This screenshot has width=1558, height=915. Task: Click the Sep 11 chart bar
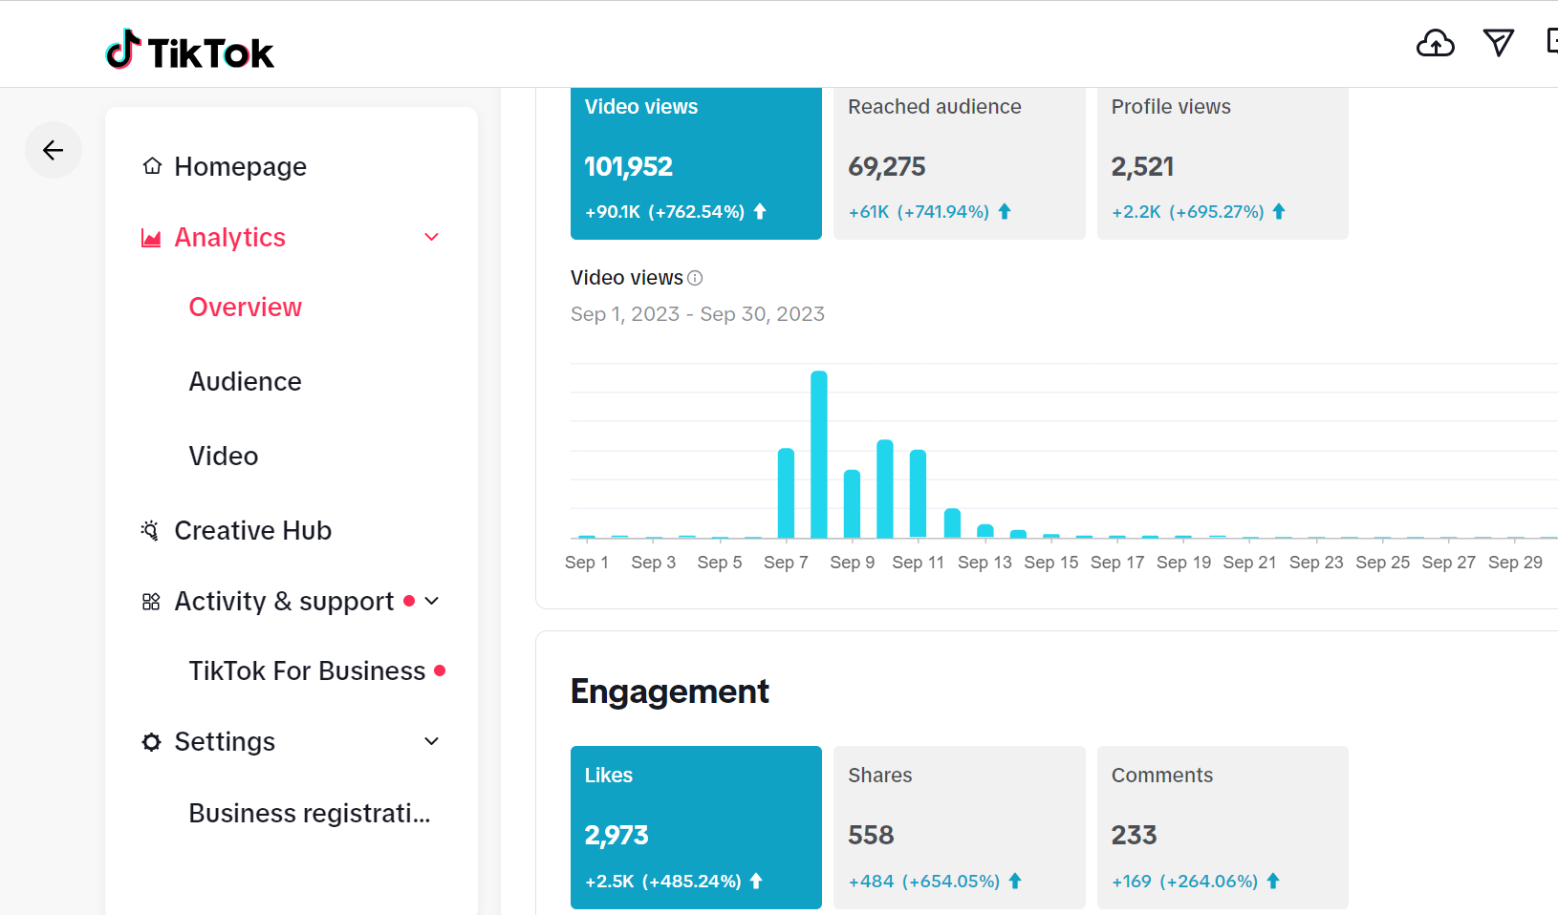pyautogui.click(x=918, y=494)
